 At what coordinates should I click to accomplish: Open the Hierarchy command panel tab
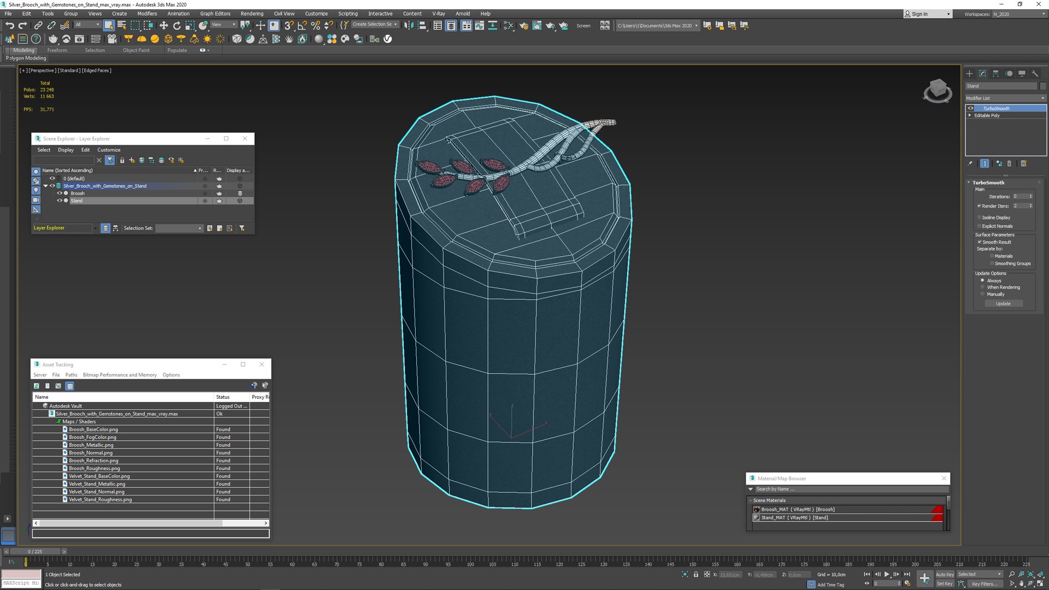tap(995, 74)
